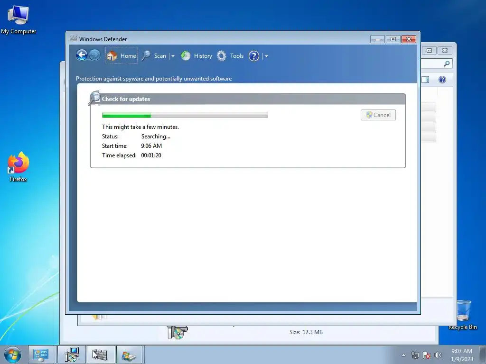Open the Tools gear menu
This screenshot has height=364, width=486.
tap(230, 56)
